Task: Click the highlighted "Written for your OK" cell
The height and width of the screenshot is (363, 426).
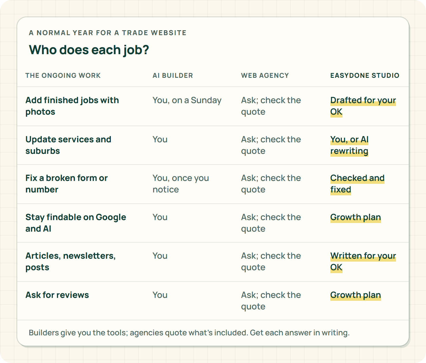Action: click(x=363, y=262)
